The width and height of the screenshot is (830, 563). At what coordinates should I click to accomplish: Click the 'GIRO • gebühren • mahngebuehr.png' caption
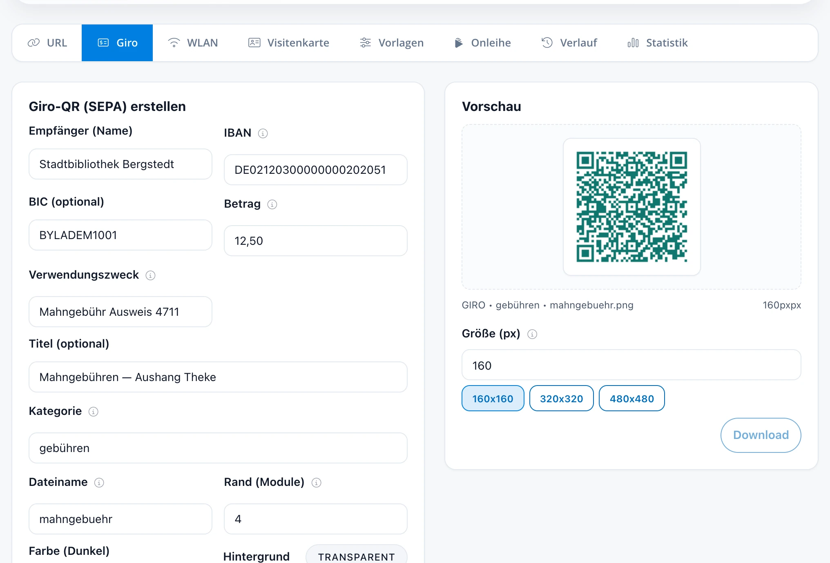tap(547, 305)
